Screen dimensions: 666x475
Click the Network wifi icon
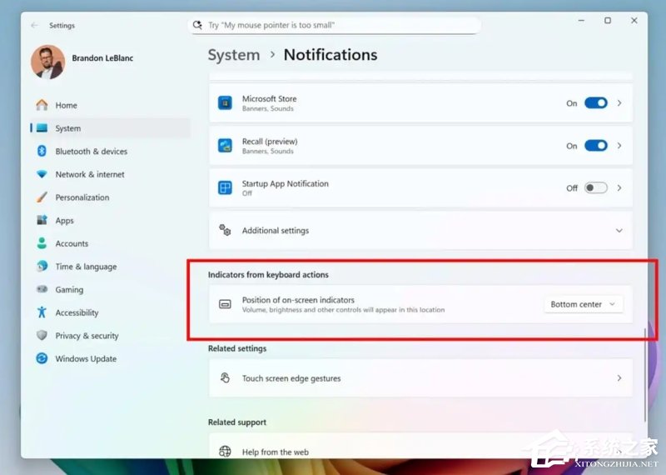pyautogui.click(x=42, y=174)
